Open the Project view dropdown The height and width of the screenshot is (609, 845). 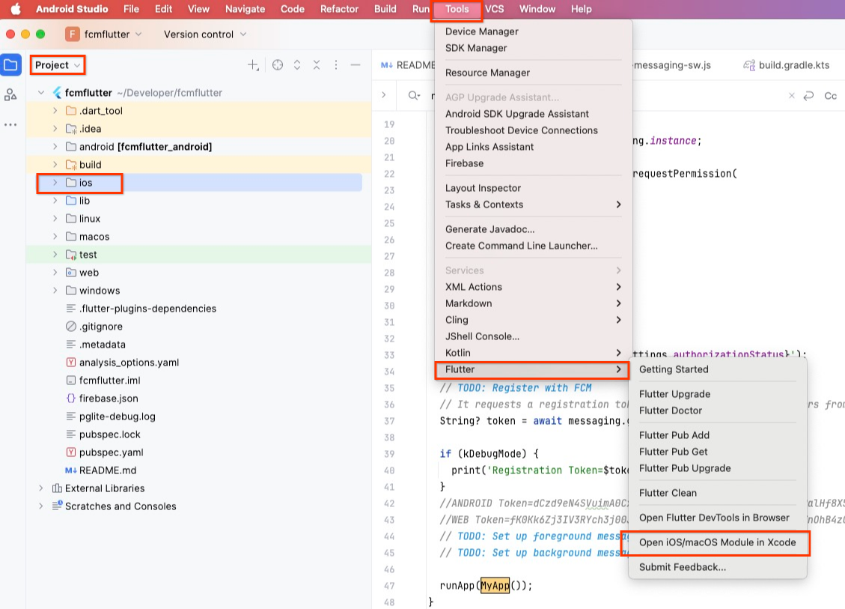pos(58,65)
